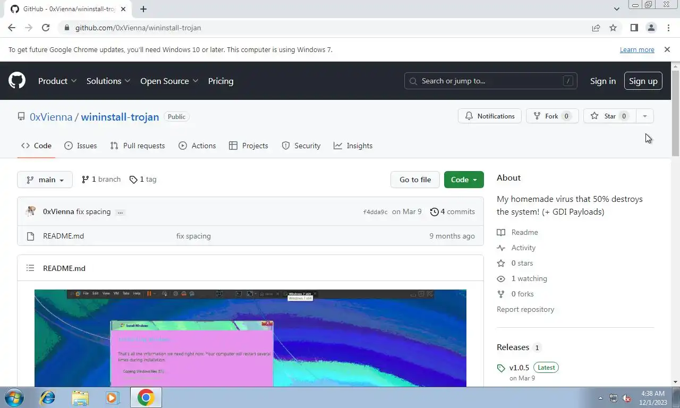Fork the repository
Screen dimensions: 680x408
(x=552, y=116)
